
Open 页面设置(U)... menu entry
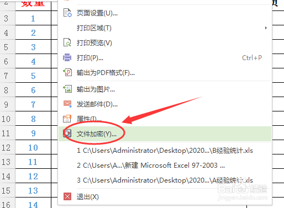(x=165, y=13)
